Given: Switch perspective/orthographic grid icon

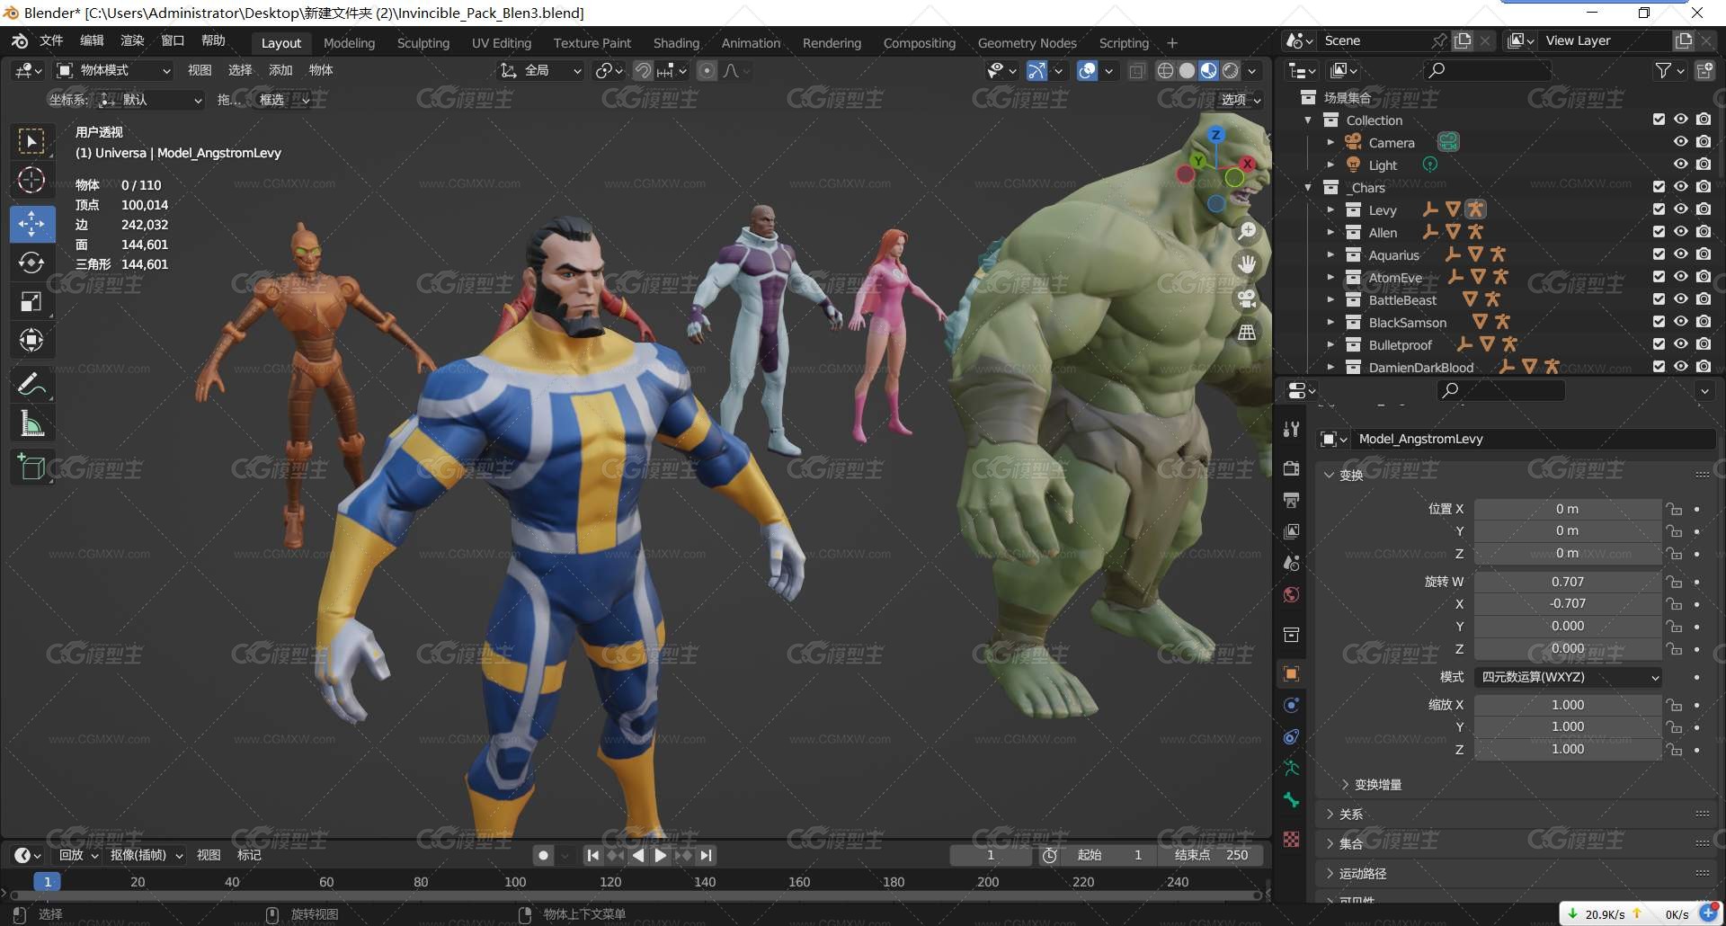Looking at the screenshot, I should tap(1247, 333).
